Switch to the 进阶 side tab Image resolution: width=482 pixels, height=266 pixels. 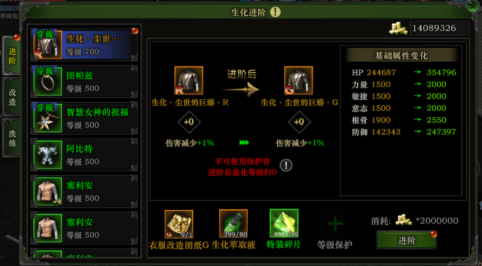pos(12,56)
